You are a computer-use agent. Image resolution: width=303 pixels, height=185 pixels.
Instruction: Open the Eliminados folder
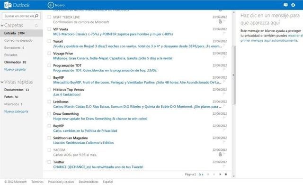point(15,62)
